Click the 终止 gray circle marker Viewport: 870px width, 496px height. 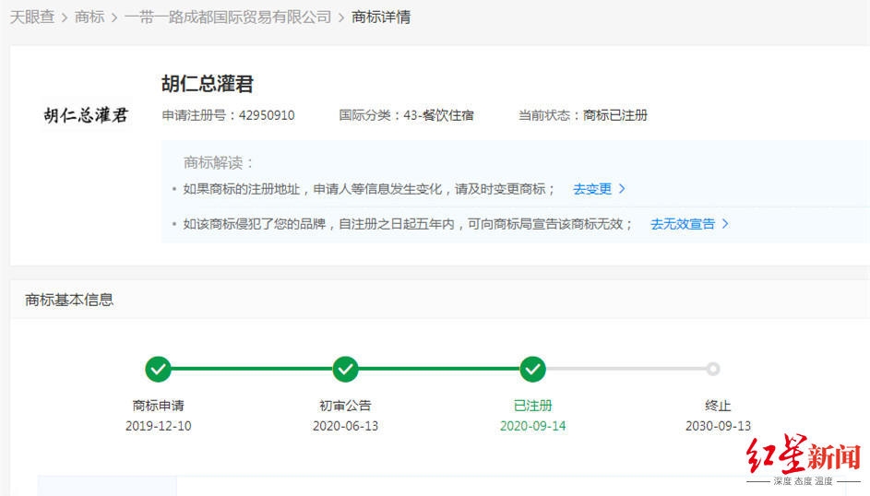point(713,369)
